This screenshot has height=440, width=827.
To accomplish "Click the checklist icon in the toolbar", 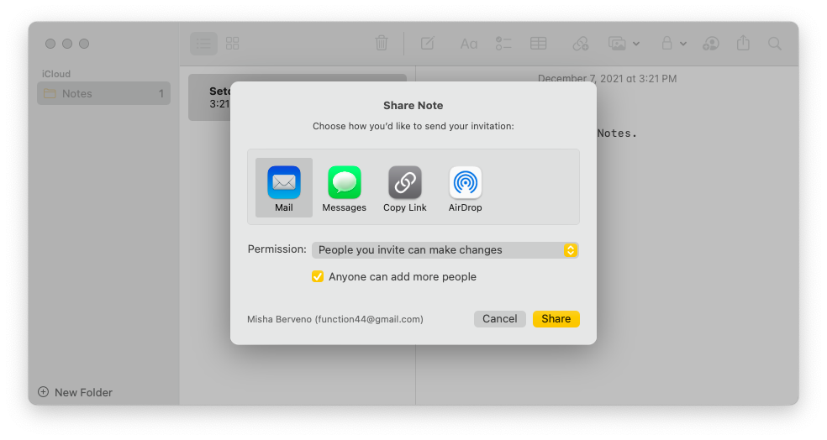I will click(503, 43).
